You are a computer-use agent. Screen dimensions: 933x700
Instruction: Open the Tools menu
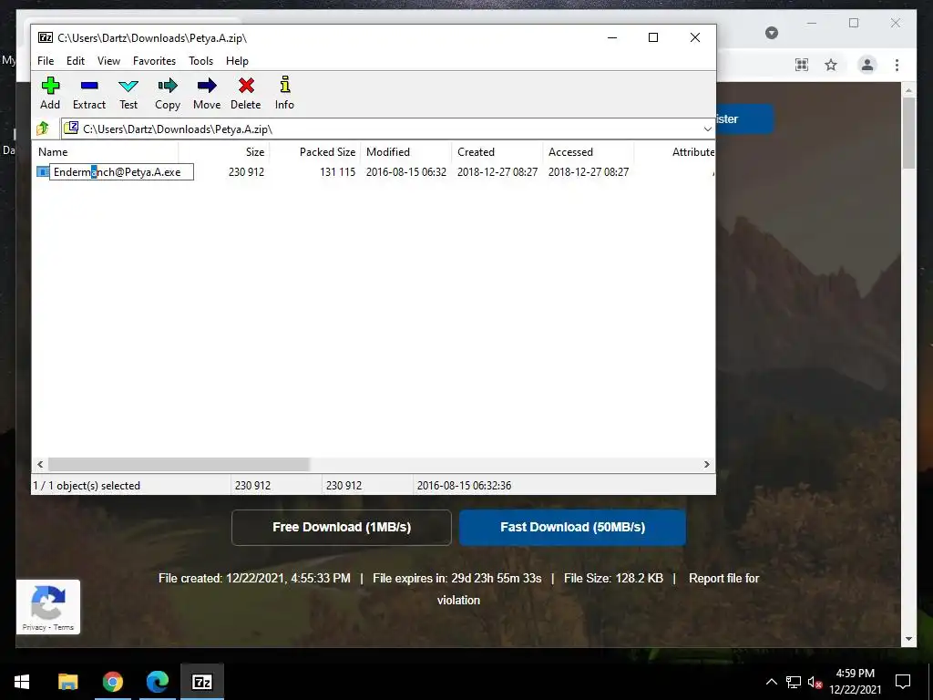[x=200, y=61]
